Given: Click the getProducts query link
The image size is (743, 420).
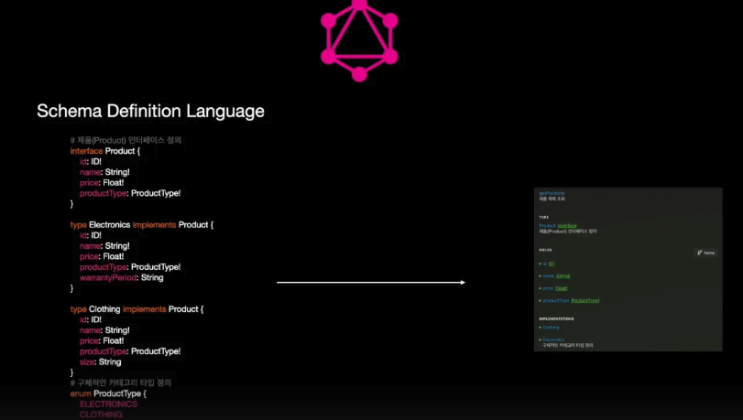Looking at the screenshot, I should click(552, 193).
